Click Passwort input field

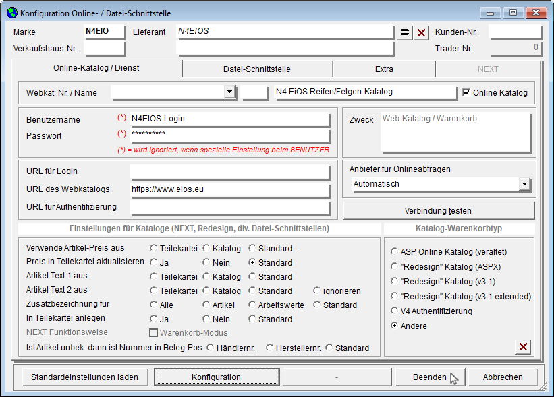(229, 135)
